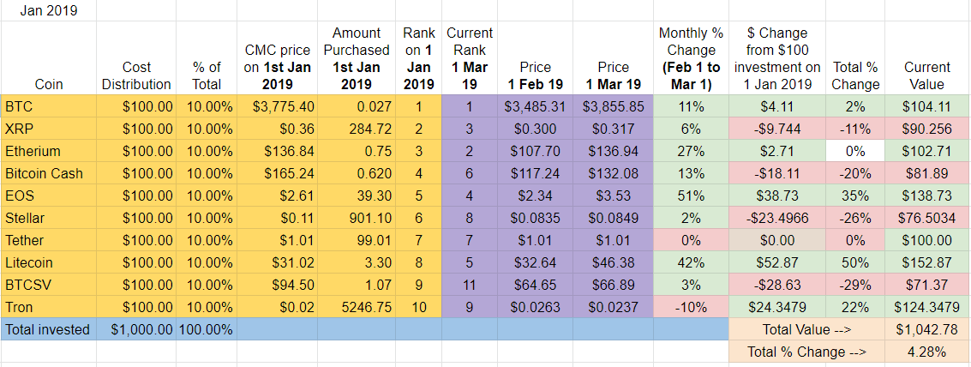Select the BTC coin name cell
This screenshot has width=971, height=367.
coord(49,106)
